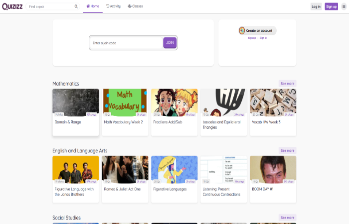
Task: Click See more for Social Studies
Action: pyautogui.click(x=287, y=218)
